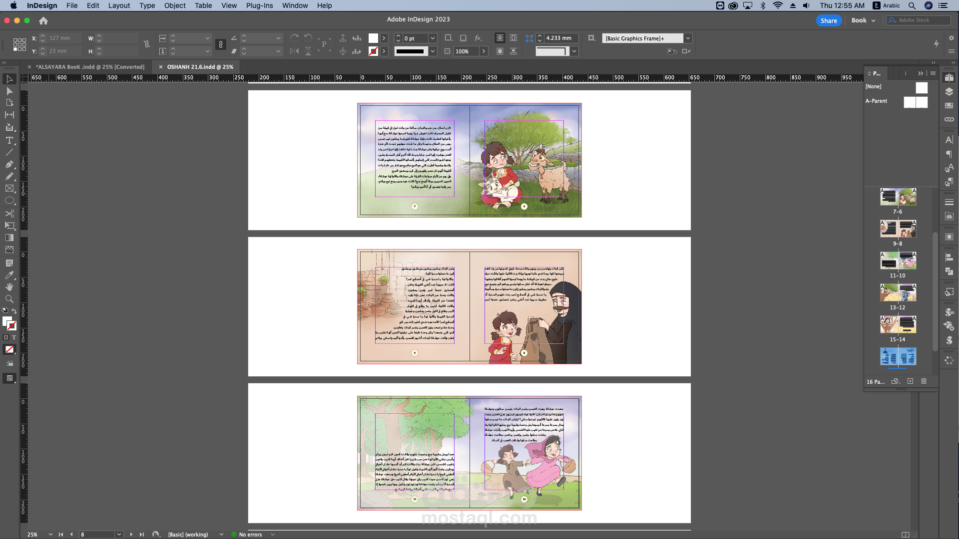Open the Layout menu

pyautogui.click(x=119, y=5)
